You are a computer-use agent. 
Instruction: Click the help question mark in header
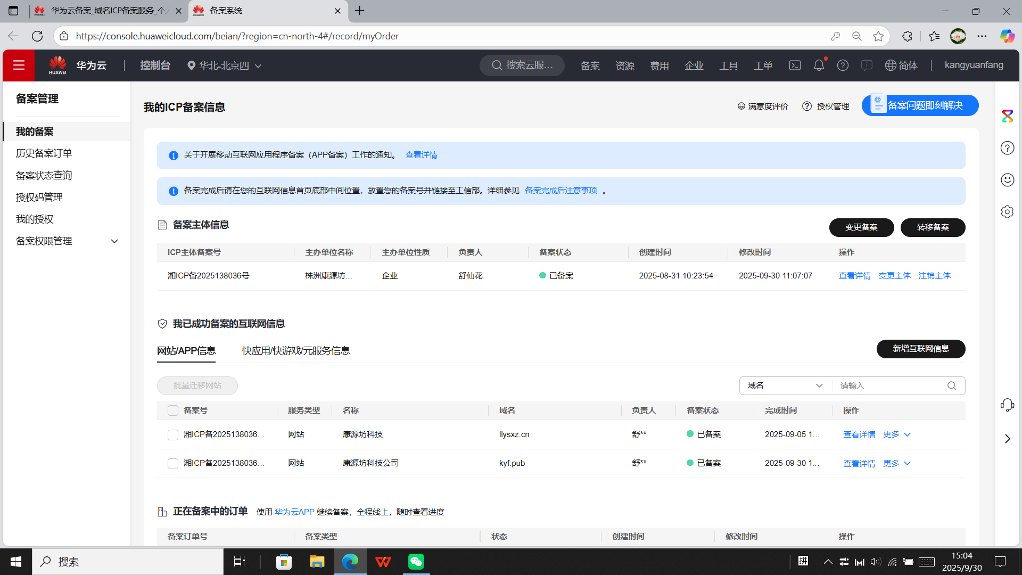tap(843, 65)
